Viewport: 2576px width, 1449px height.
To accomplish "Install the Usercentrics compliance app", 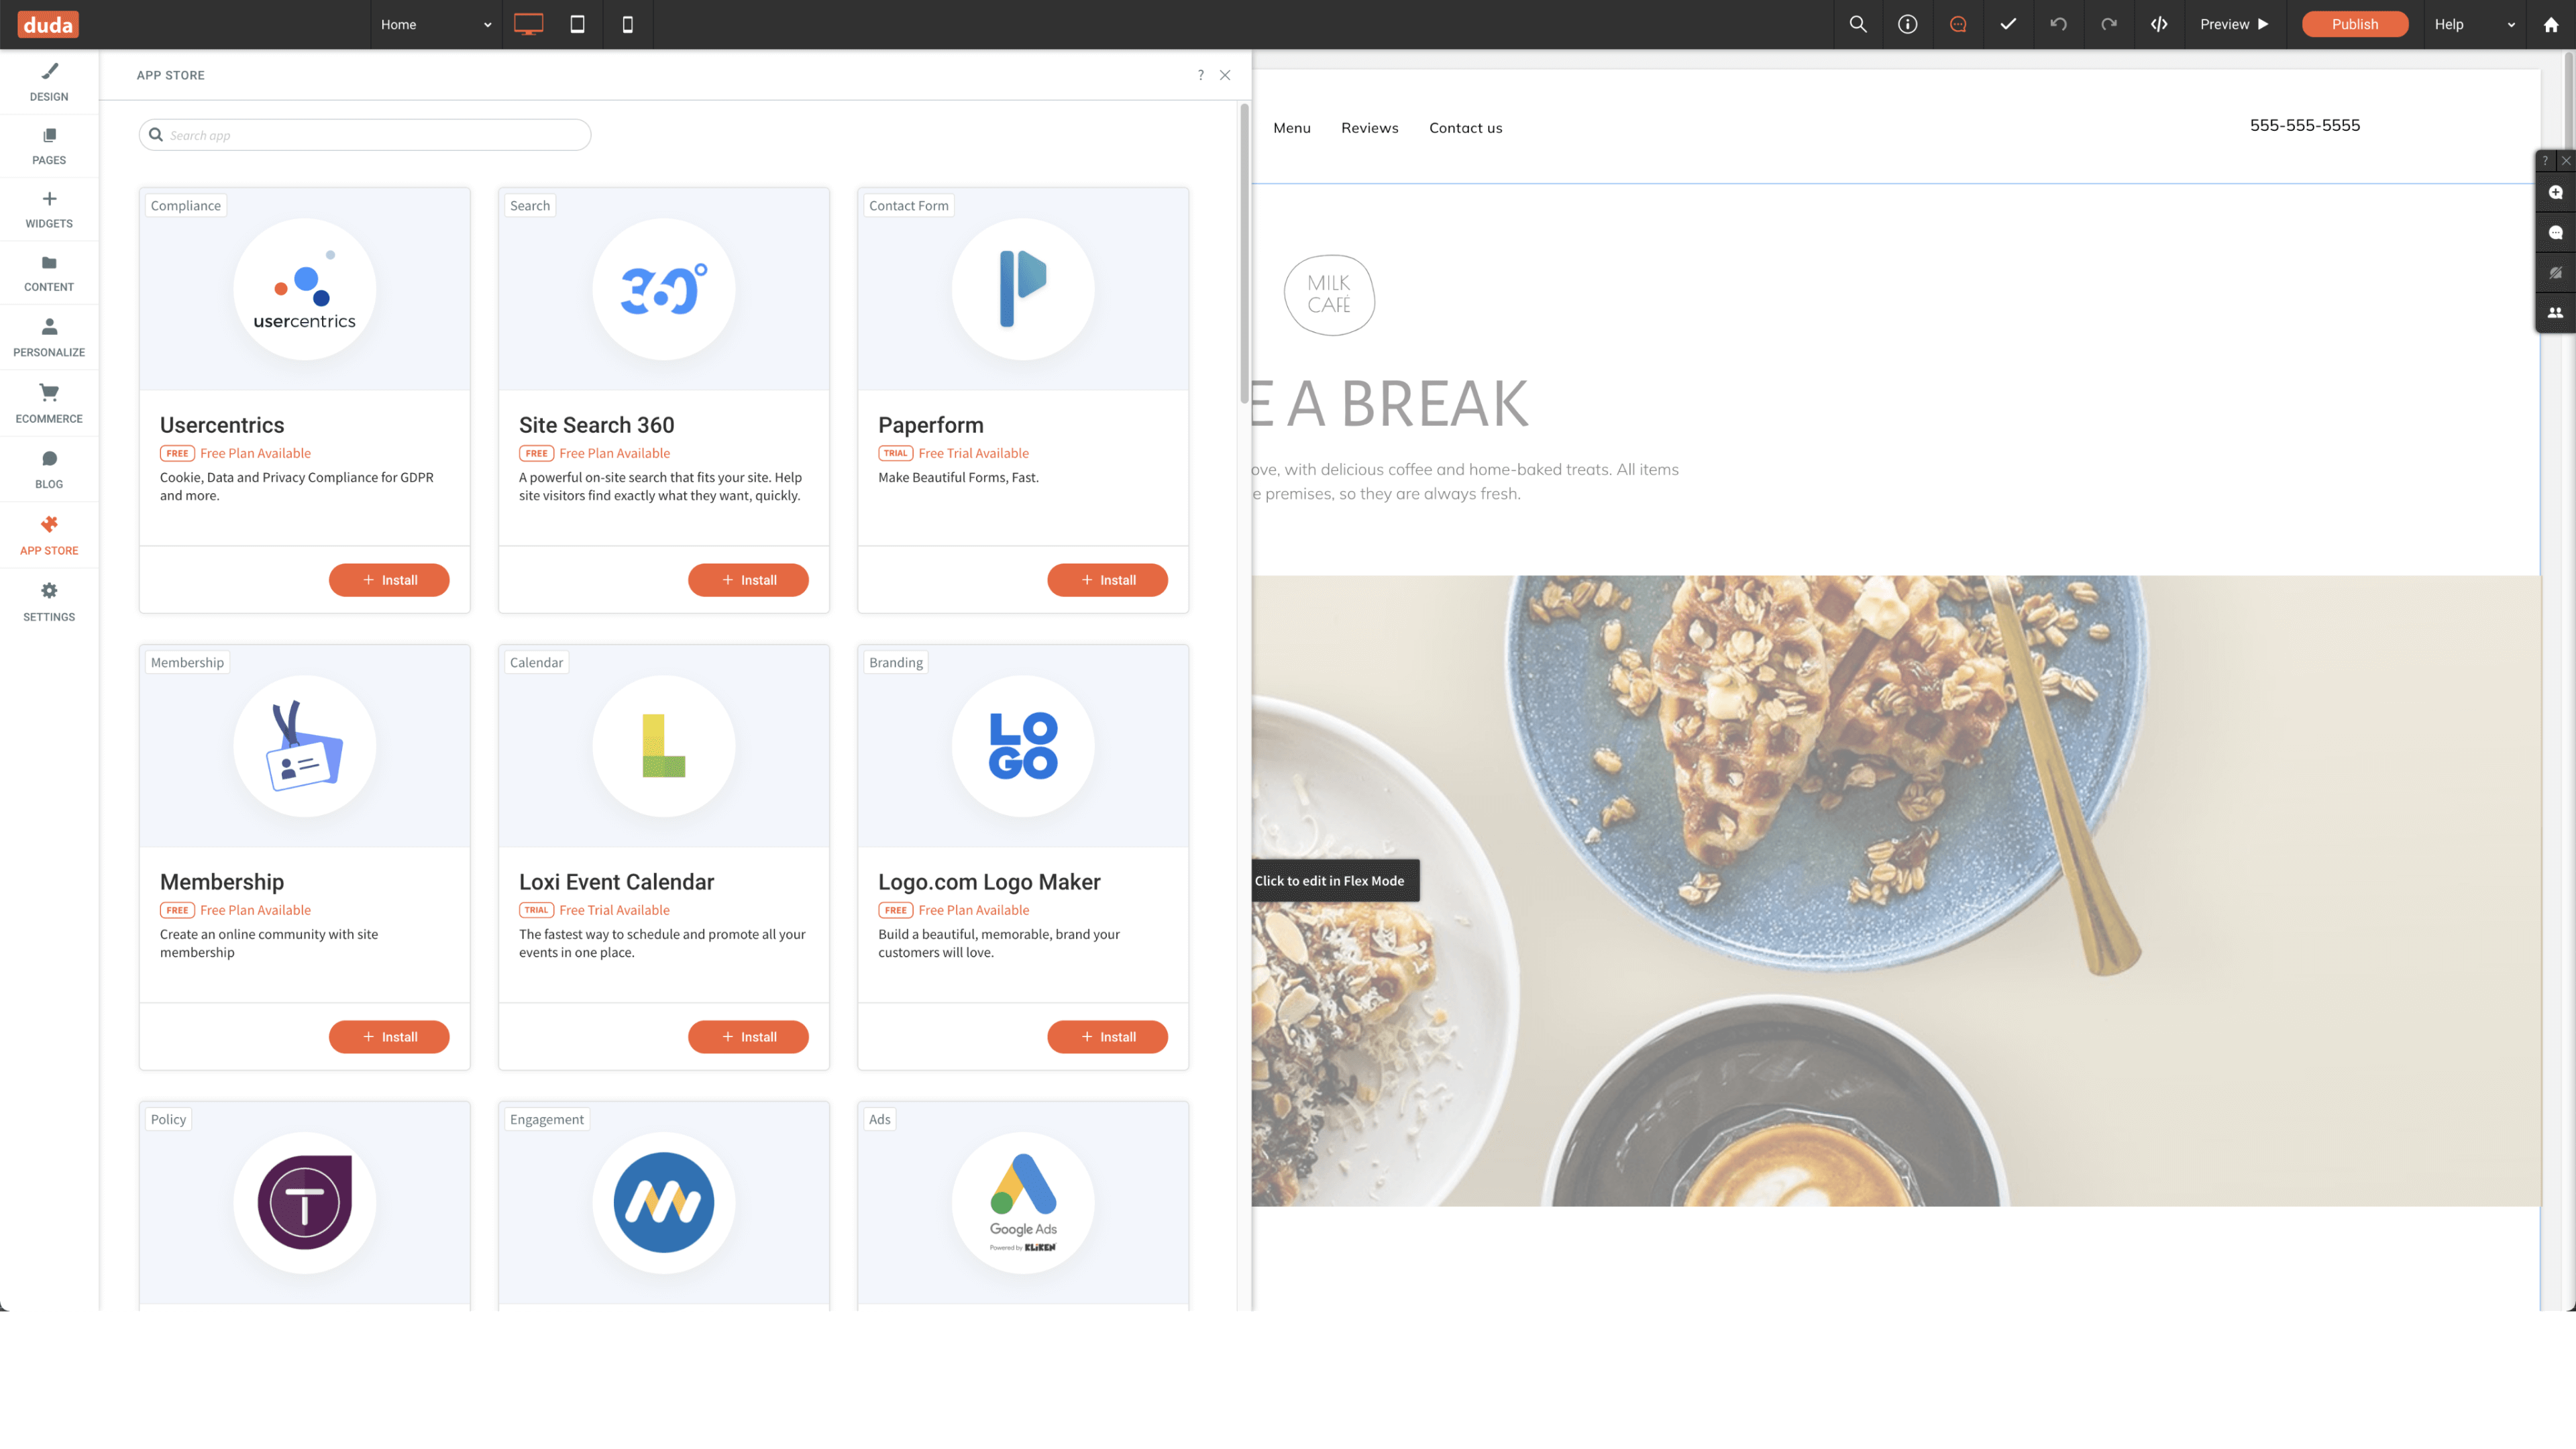I will tap(389, 578).
